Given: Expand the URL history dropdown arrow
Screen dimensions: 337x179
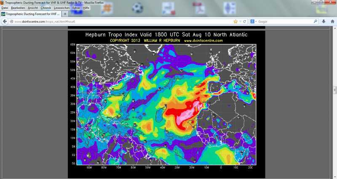Looking at the screenshot, I should click(240, 21).
